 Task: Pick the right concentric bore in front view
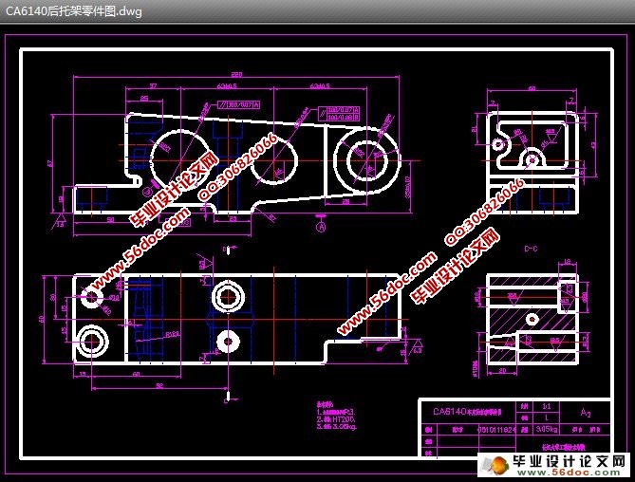click(364, 158)
